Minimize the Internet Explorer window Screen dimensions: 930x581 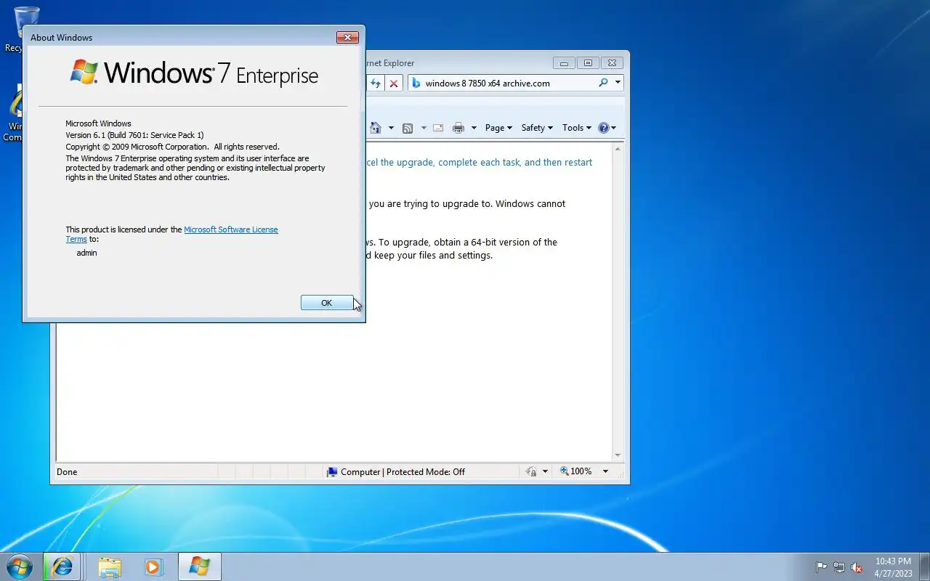click(564, 63)
